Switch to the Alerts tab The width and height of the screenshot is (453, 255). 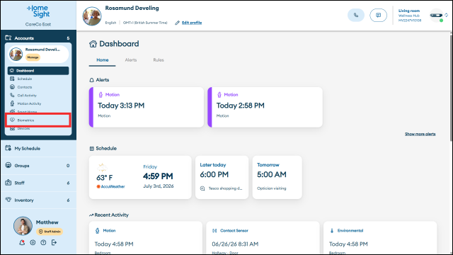tap(130, 60)
